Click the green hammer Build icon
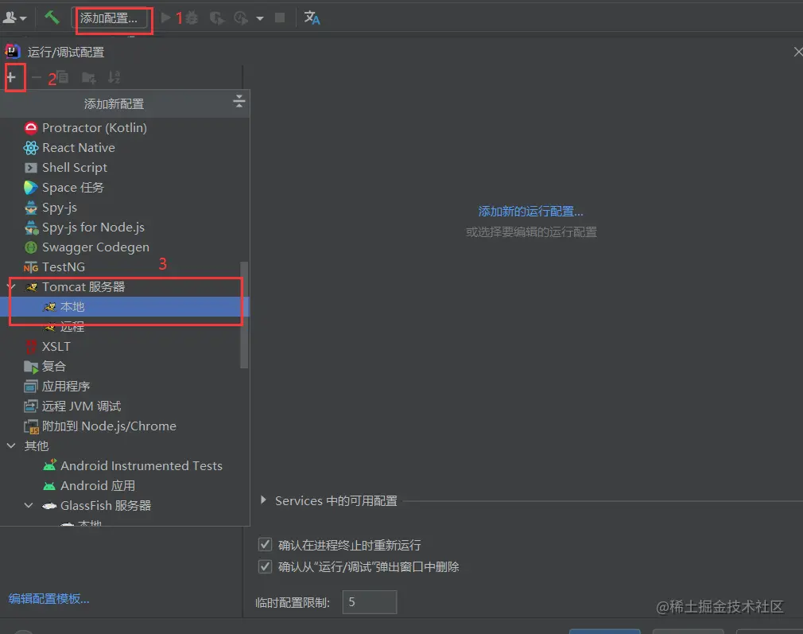Viewport: 803px width, 634px height. (51, 18)
